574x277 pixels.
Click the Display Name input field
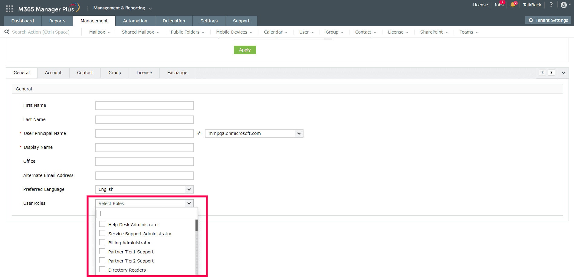pos(144,148)
